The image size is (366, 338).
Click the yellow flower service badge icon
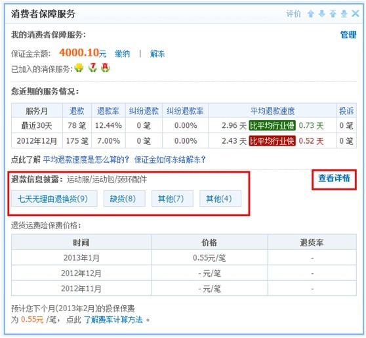pos(79,68)
